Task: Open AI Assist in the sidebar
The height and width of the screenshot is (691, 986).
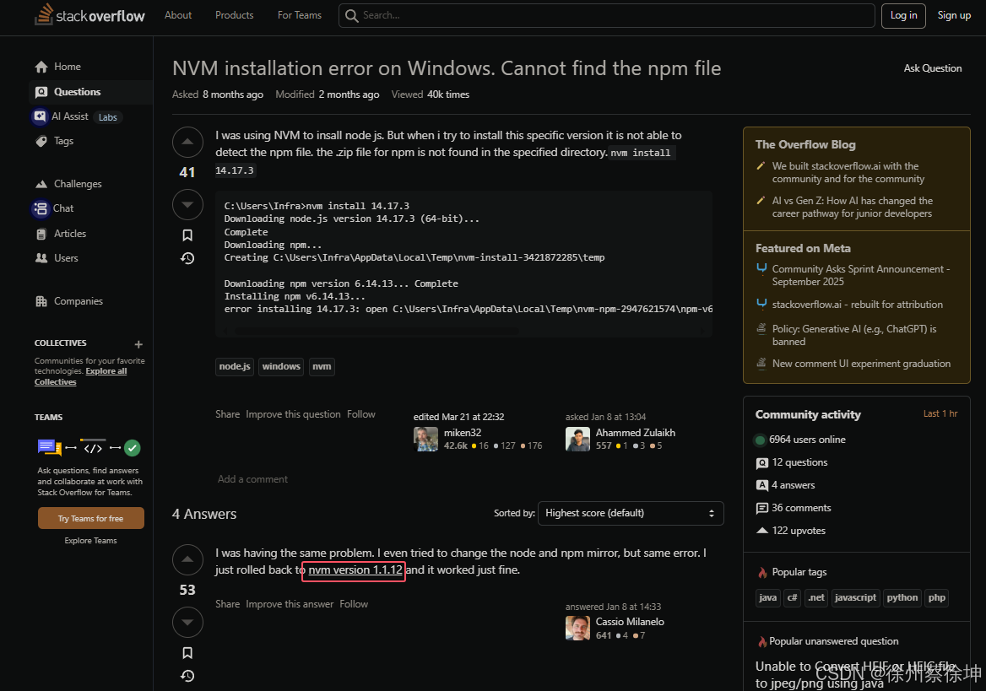Action: click(x=70, y=116)
